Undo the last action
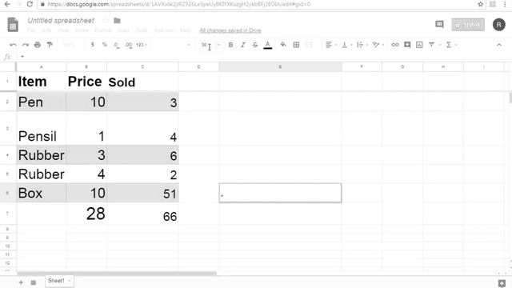The height and width of the screenshot is (288, 512). click(x=13, y=45)
